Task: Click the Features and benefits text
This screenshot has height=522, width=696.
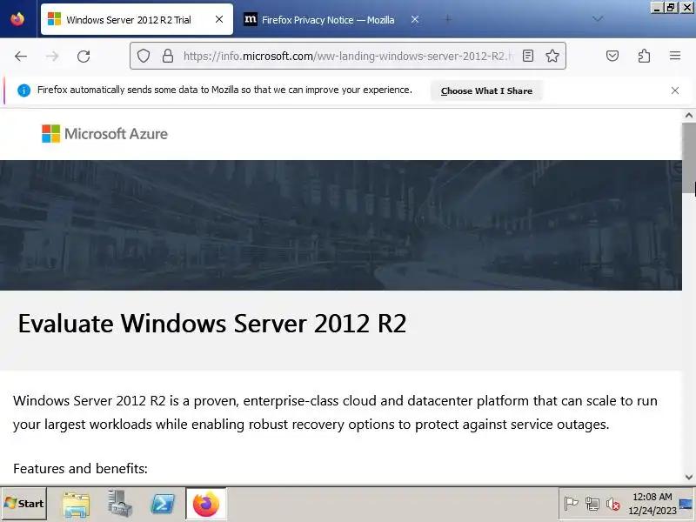Action: pos(80,468)
